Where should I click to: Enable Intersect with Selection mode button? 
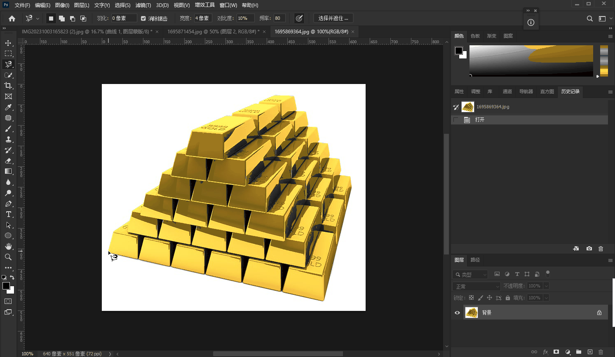[83, 18]
